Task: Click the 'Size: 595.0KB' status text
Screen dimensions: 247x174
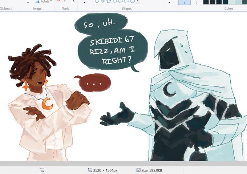Action: 151,170
